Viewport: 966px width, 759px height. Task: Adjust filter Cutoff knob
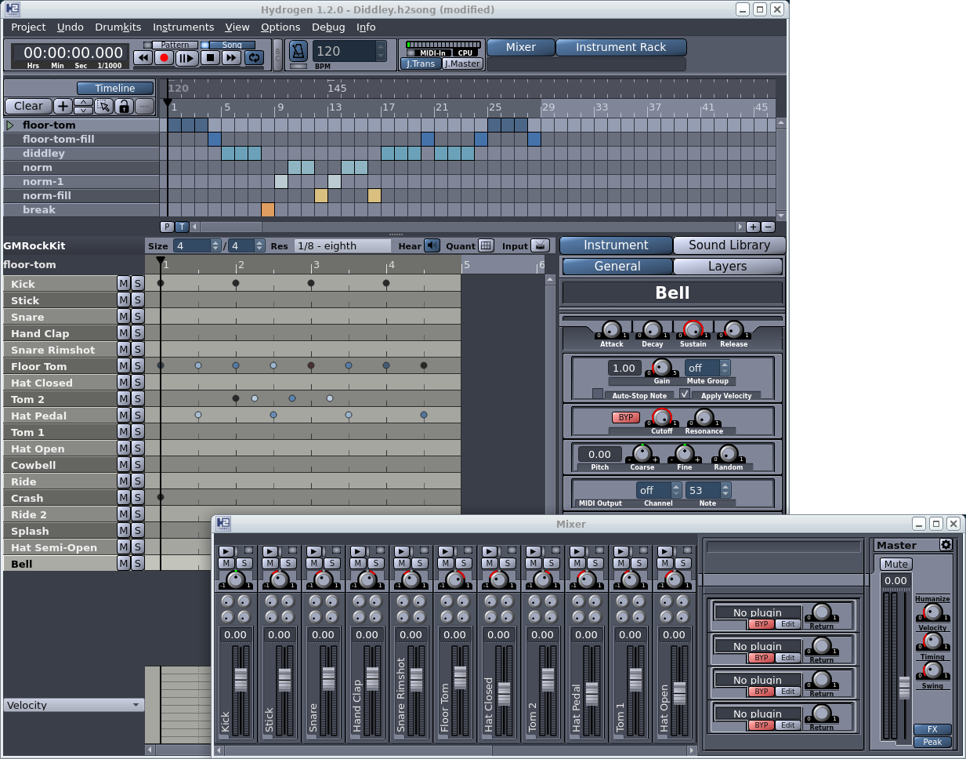662,417
